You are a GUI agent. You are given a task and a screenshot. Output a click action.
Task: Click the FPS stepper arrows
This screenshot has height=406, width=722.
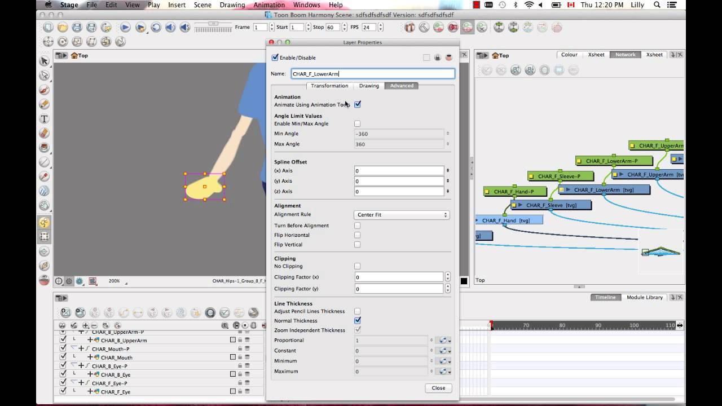point(381,27)
